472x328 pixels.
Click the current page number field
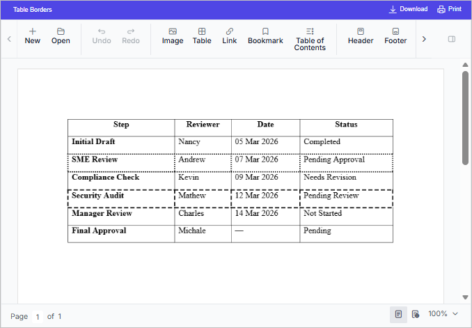(x=38, y=317)
